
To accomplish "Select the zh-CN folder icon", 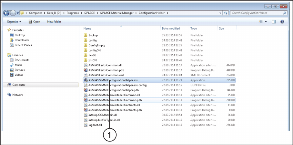I will [86, 60].
